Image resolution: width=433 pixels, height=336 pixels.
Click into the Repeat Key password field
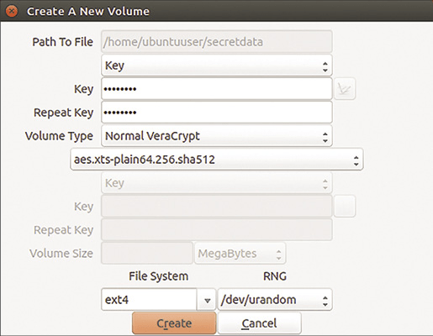(x=217, y=113)
